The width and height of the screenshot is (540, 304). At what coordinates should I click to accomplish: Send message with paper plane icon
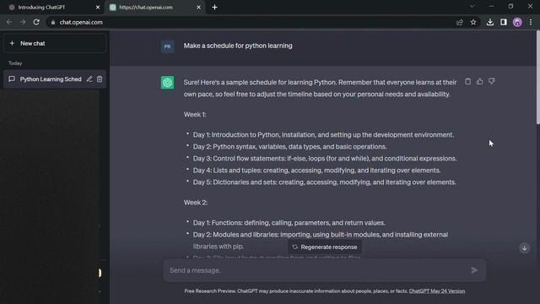click(x=474, y=270)
